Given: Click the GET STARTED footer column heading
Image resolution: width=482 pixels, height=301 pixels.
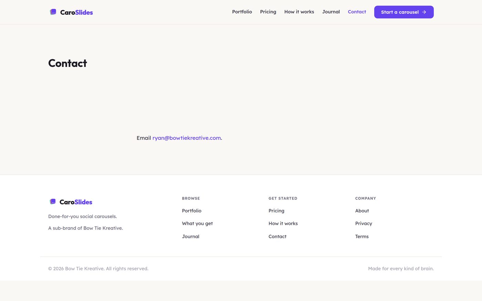Looking at the screenshot, I should click(283, 198).
